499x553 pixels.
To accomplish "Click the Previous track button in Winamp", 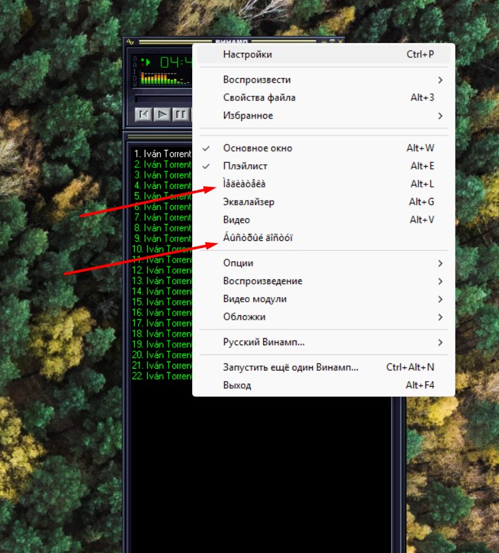I will [143, 115].
